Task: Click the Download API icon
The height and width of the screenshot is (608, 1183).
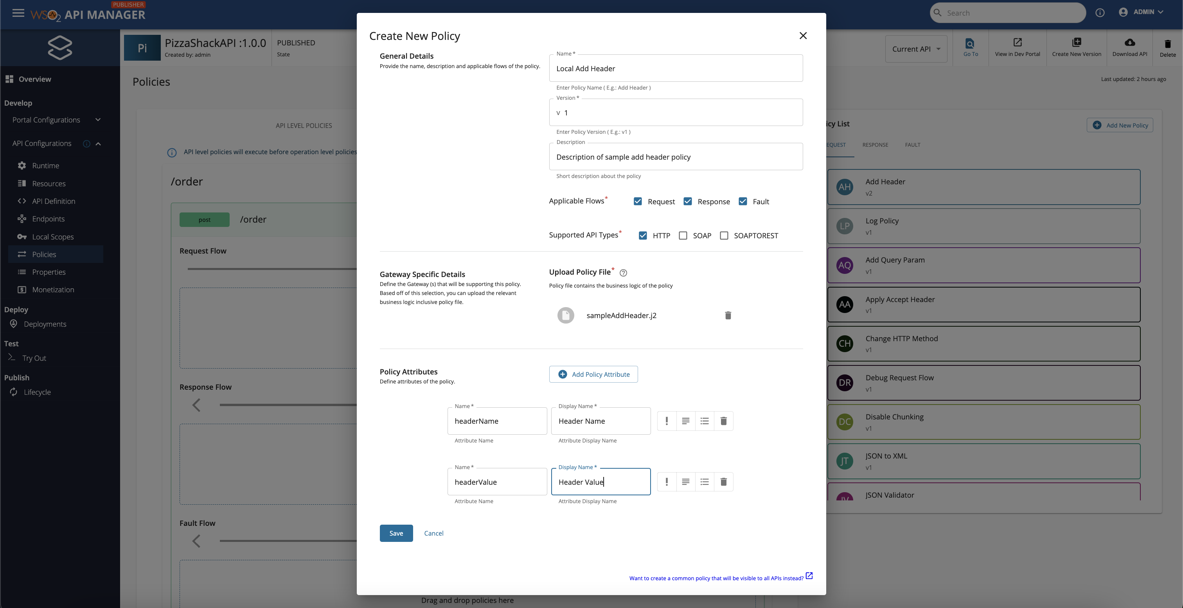Action: point(1130,43)
